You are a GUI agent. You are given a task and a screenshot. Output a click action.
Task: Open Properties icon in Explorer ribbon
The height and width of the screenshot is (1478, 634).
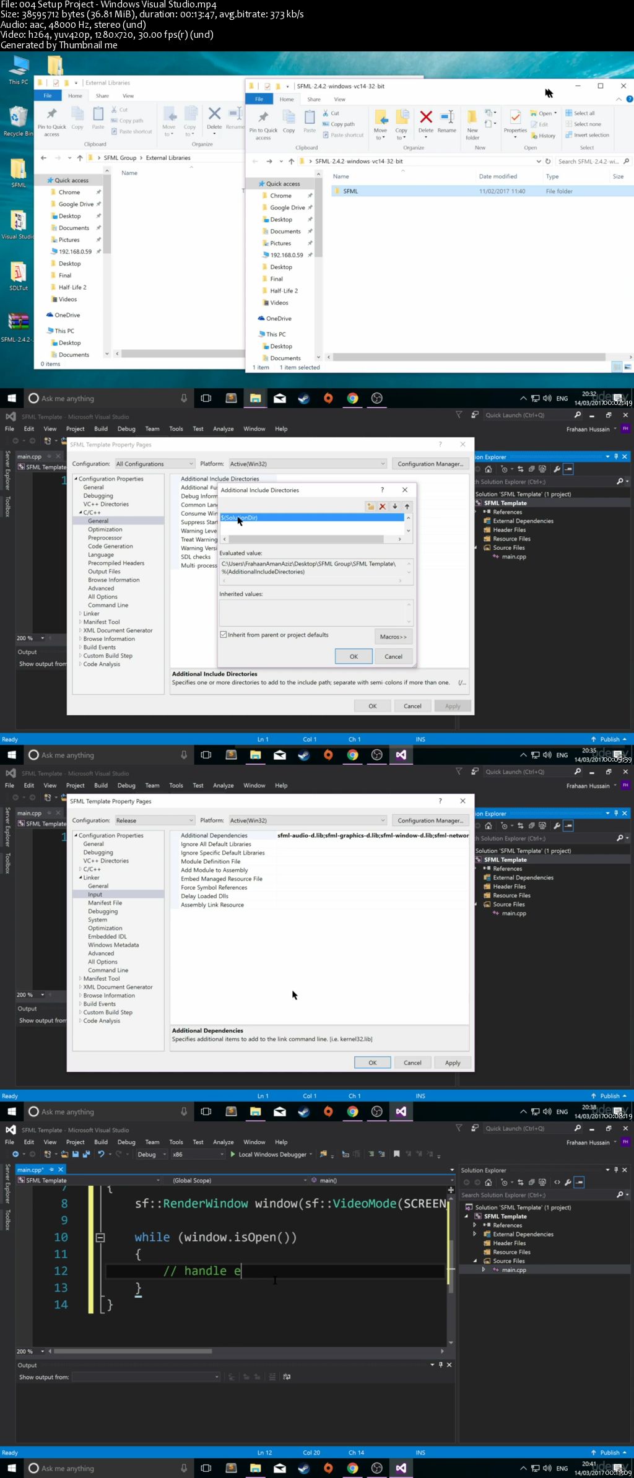coord(515,121)
